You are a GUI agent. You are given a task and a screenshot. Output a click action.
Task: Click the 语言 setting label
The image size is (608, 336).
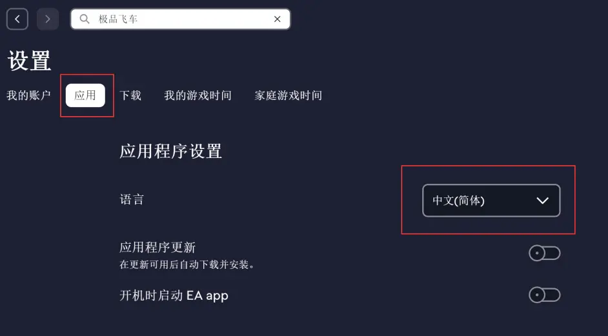[132, 199]
